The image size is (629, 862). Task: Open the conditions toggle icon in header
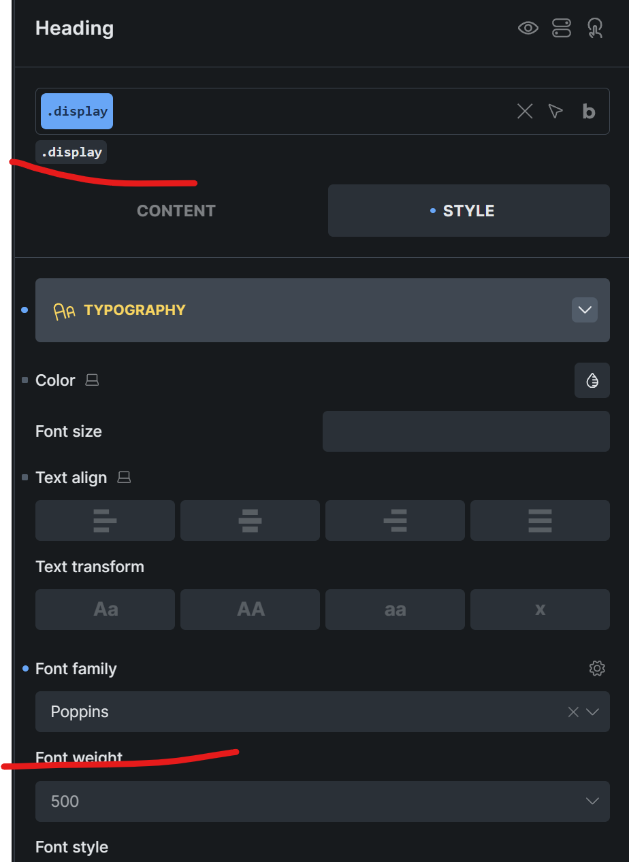point(562,28)
